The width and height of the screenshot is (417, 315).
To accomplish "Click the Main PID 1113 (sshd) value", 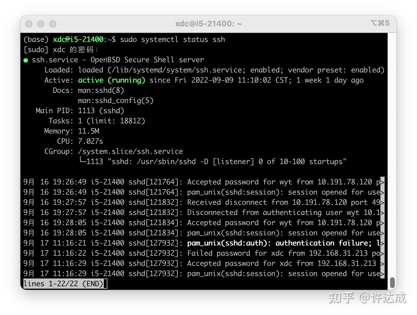I will click(101, 110).
